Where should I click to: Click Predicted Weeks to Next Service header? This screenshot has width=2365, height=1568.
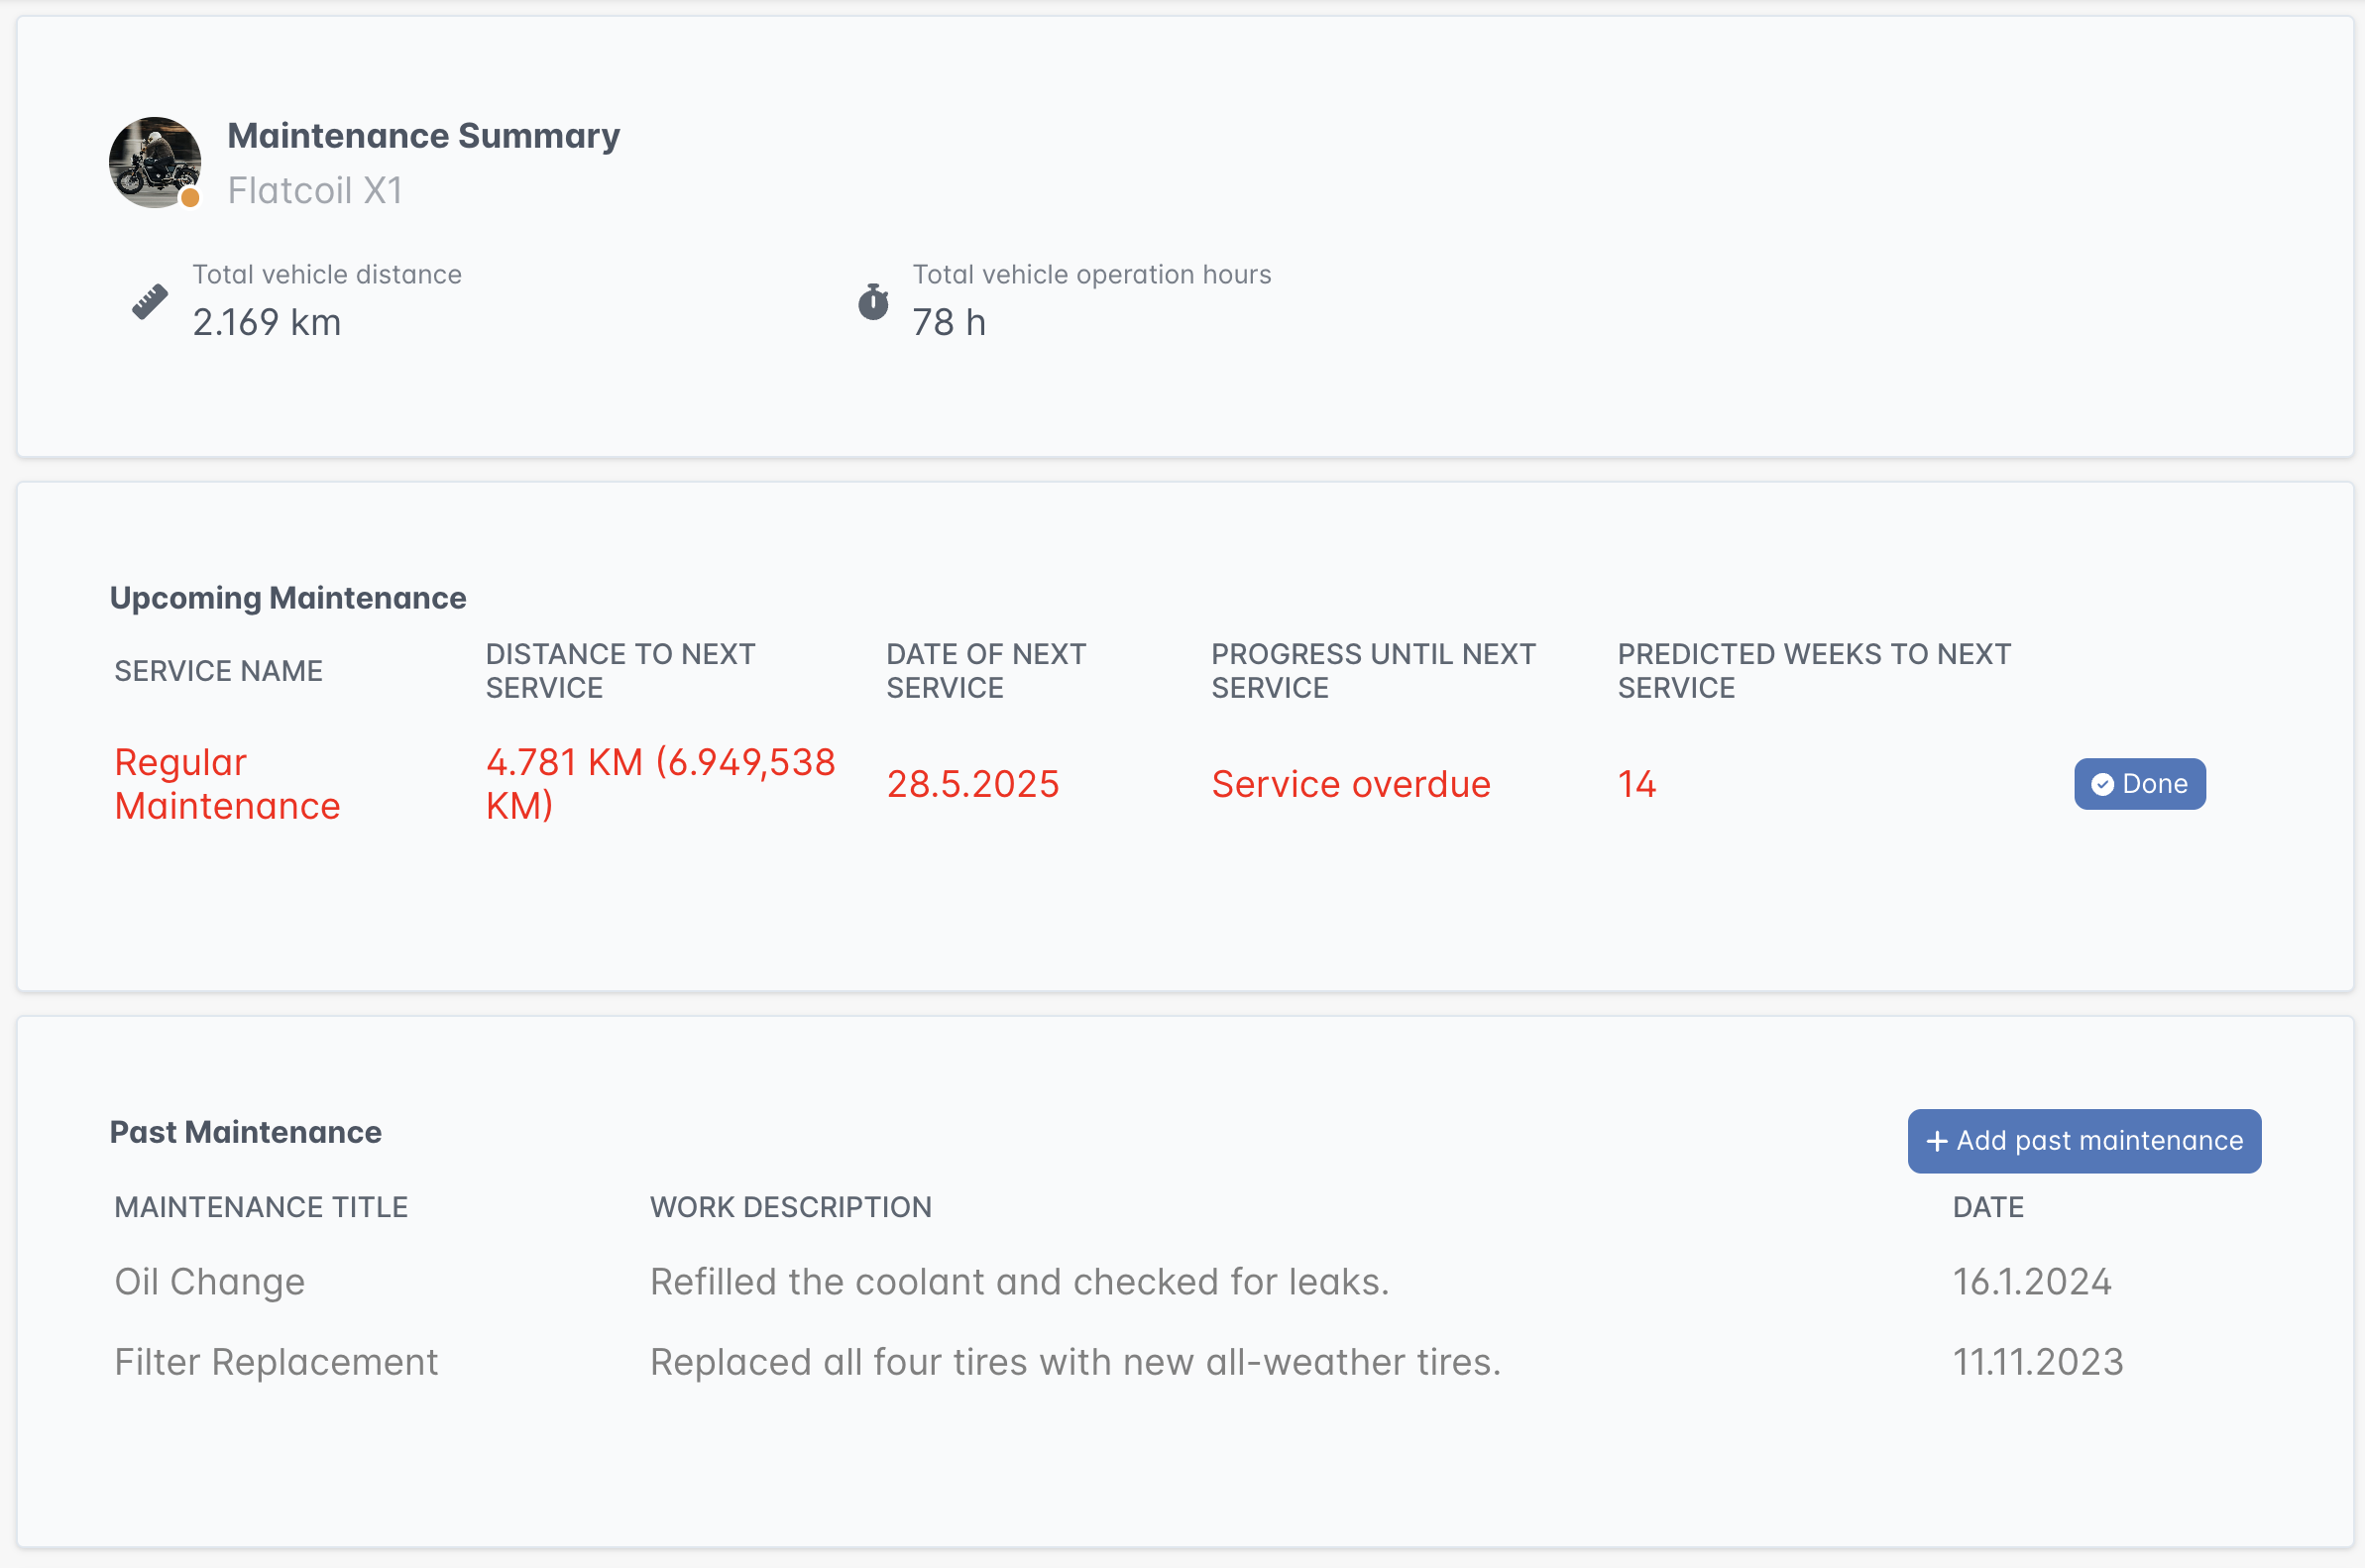coord(1813,671)
